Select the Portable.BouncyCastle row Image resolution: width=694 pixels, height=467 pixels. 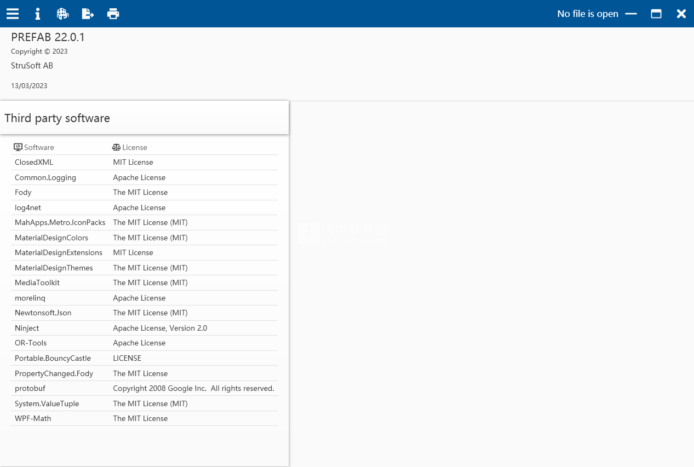pyautogui.click(x=53, y=358)
